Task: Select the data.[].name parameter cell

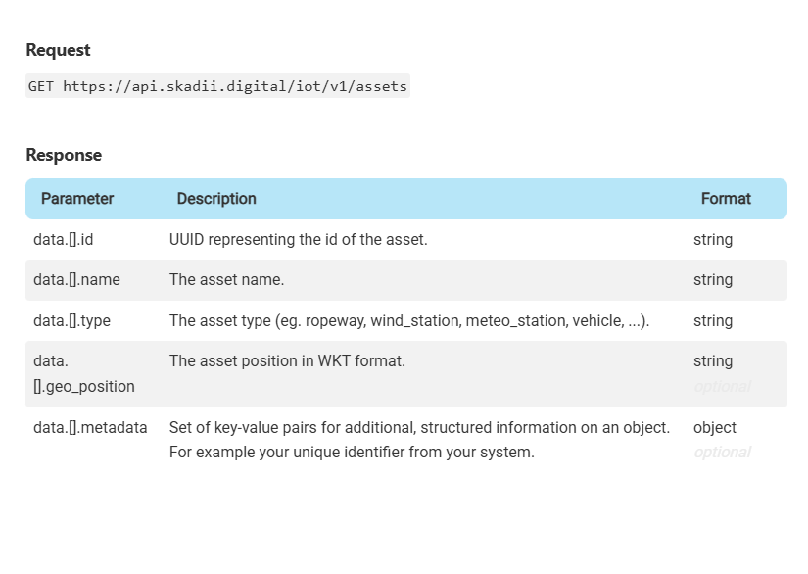Action: pyautogui.click(x=76, y=280)
